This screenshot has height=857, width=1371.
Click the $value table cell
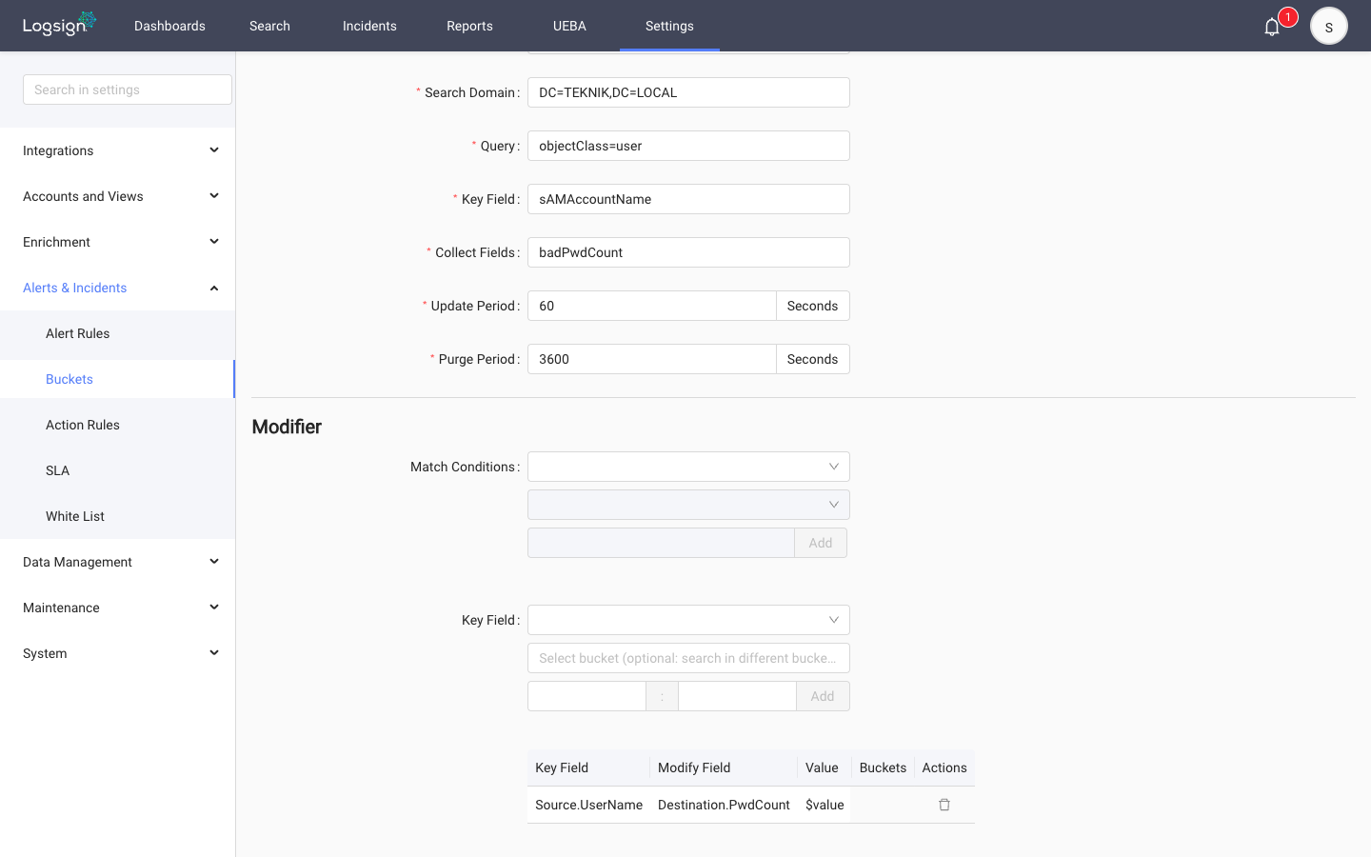825,805
